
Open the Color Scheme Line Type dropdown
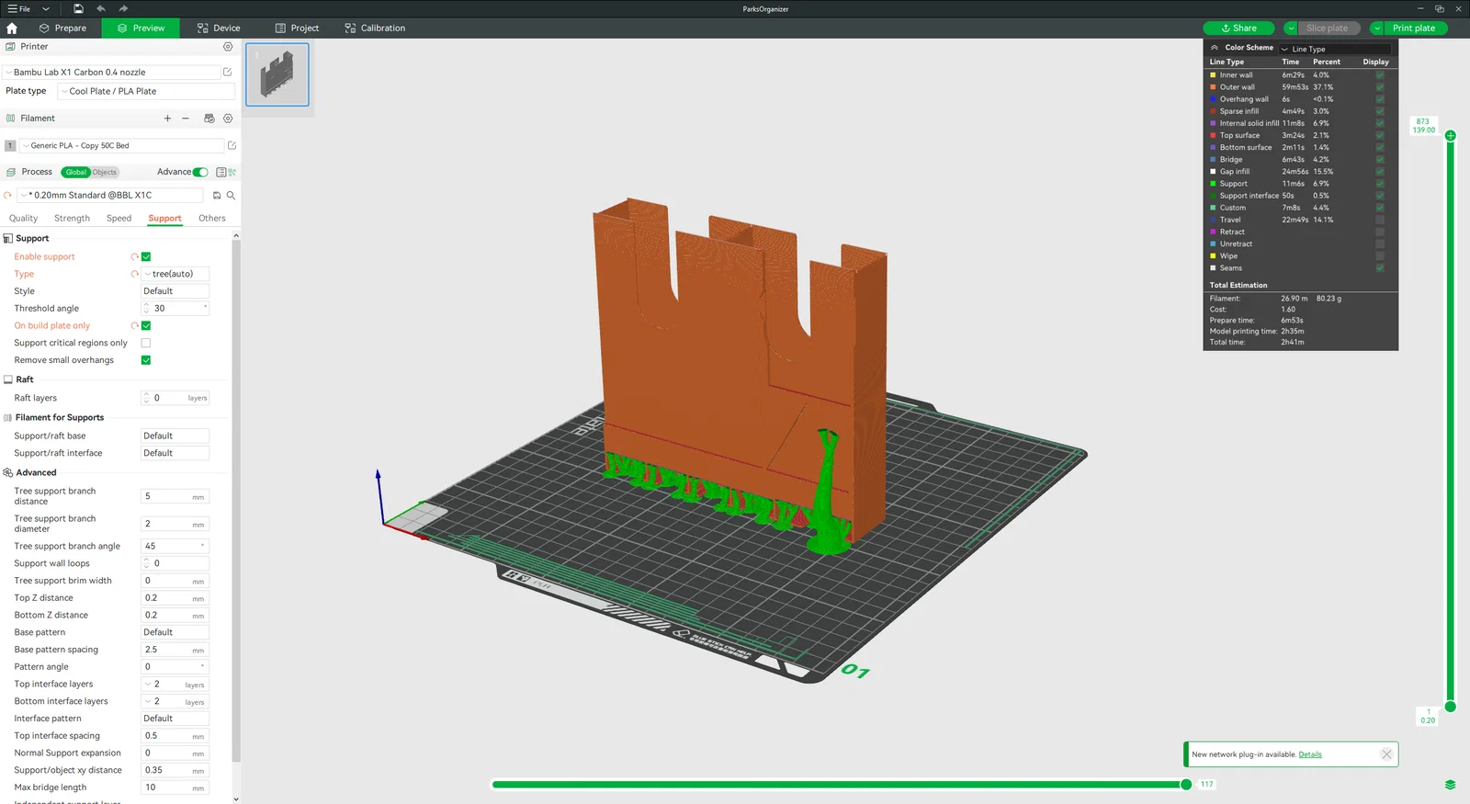1333,49
